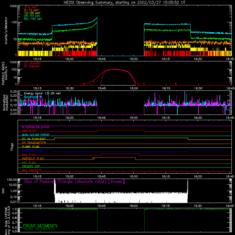Click the vertical 'Flags' axis title
Image resolution: width=235 pixels, height=235 pixels.
point(12,147)
